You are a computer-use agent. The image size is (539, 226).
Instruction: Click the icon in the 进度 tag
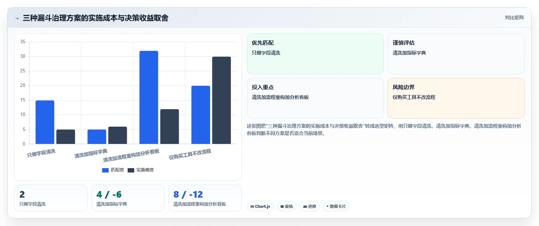click(x=305, y=206)
